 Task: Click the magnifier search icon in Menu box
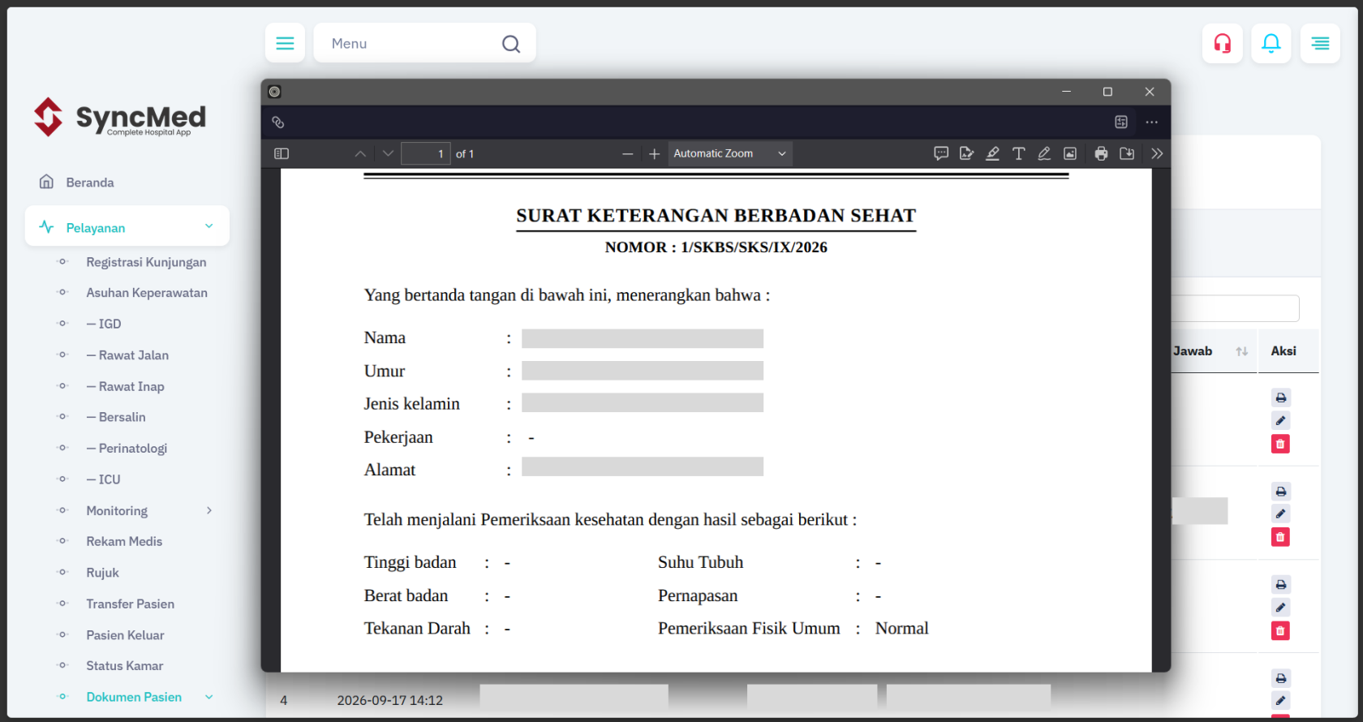511,44
